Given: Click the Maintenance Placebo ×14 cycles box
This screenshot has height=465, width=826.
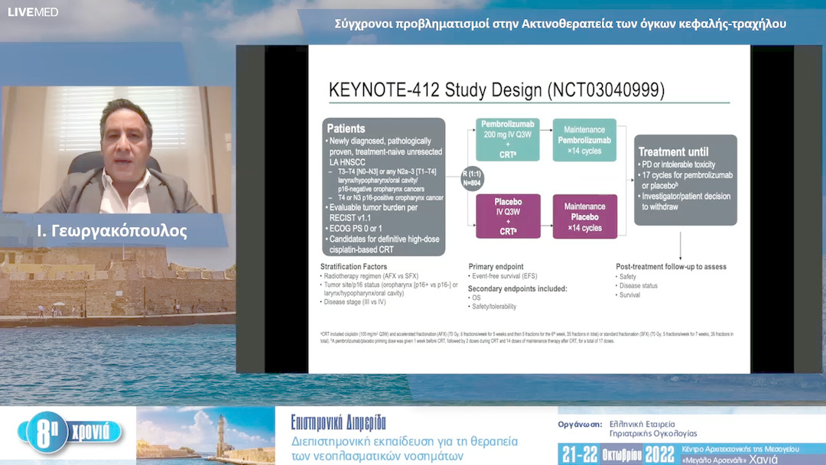Looking at the screenshot, I should pyautogui.click(x=585, y=216).
